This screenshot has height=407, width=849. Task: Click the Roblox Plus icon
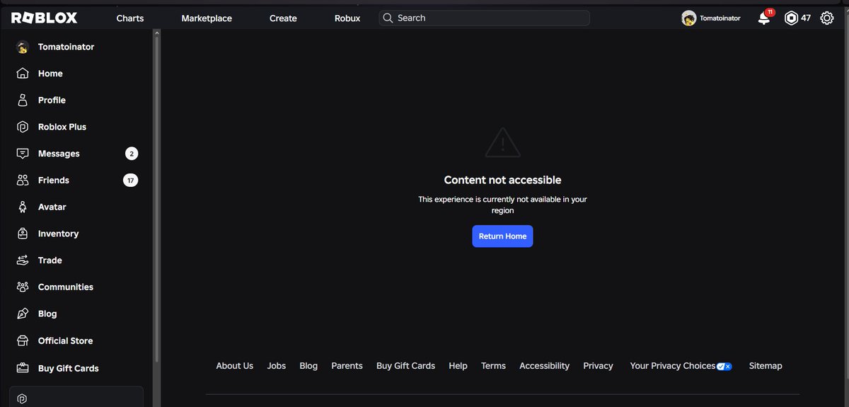23,127
